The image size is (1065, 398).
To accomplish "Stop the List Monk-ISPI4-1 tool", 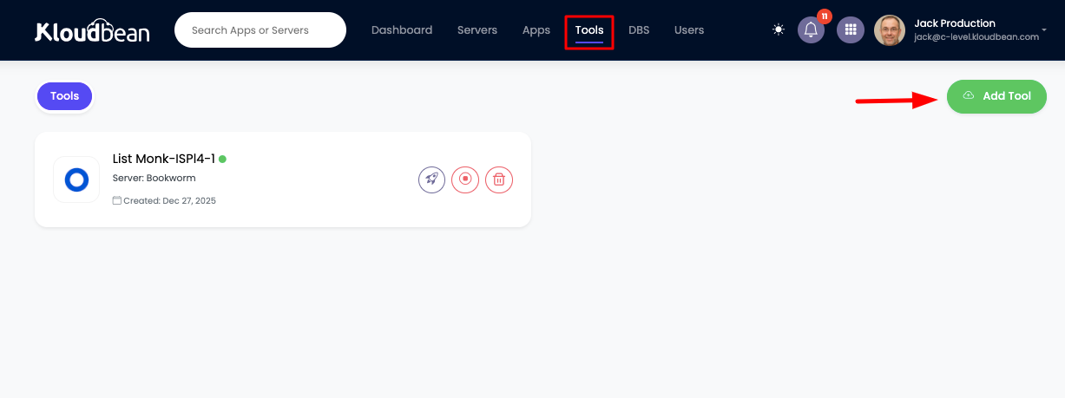I will click(x=465, y=179).
